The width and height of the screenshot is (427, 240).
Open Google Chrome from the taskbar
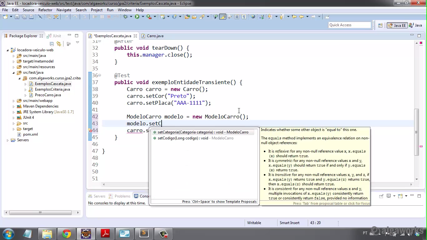click(66, 234)
